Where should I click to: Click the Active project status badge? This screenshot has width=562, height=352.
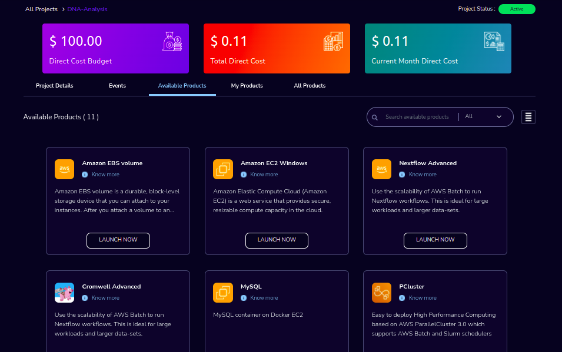[517, 9]
